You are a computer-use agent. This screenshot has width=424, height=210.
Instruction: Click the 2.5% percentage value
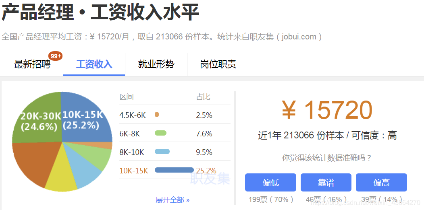[204, 115]
